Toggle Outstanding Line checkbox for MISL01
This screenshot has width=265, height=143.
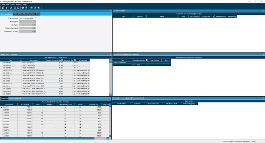click(65, 127)
